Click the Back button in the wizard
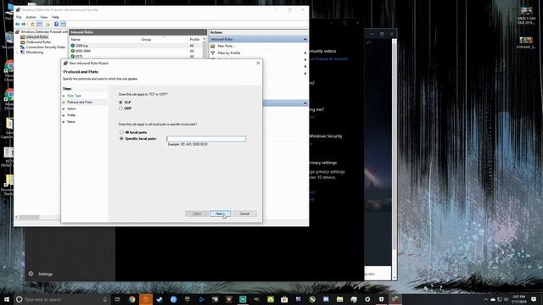The width and height of the screenshot is (543, 305). 197,213
